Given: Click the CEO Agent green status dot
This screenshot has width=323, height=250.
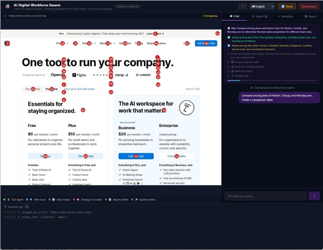Looking at the screenshot, I should 4,199.
